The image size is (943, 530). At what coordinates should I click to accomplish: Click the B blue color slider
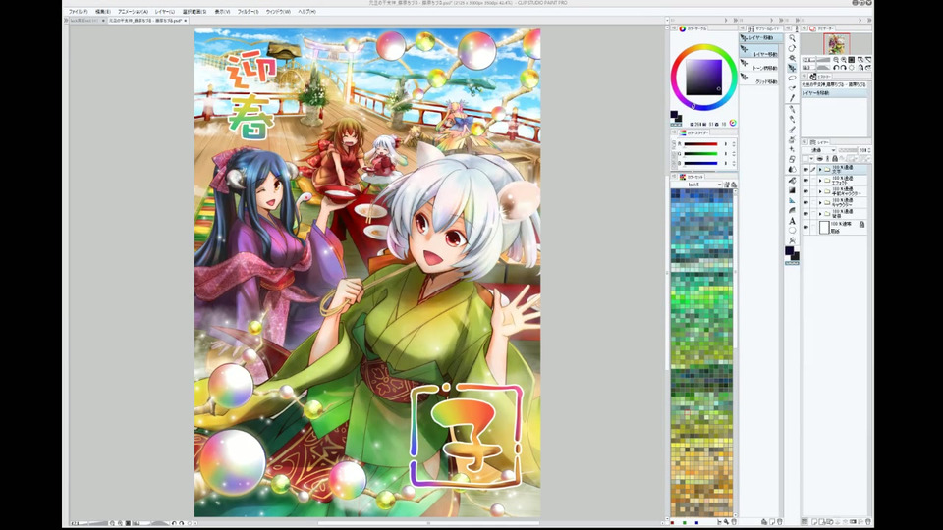pyautogui.click(x=700, y=163)
